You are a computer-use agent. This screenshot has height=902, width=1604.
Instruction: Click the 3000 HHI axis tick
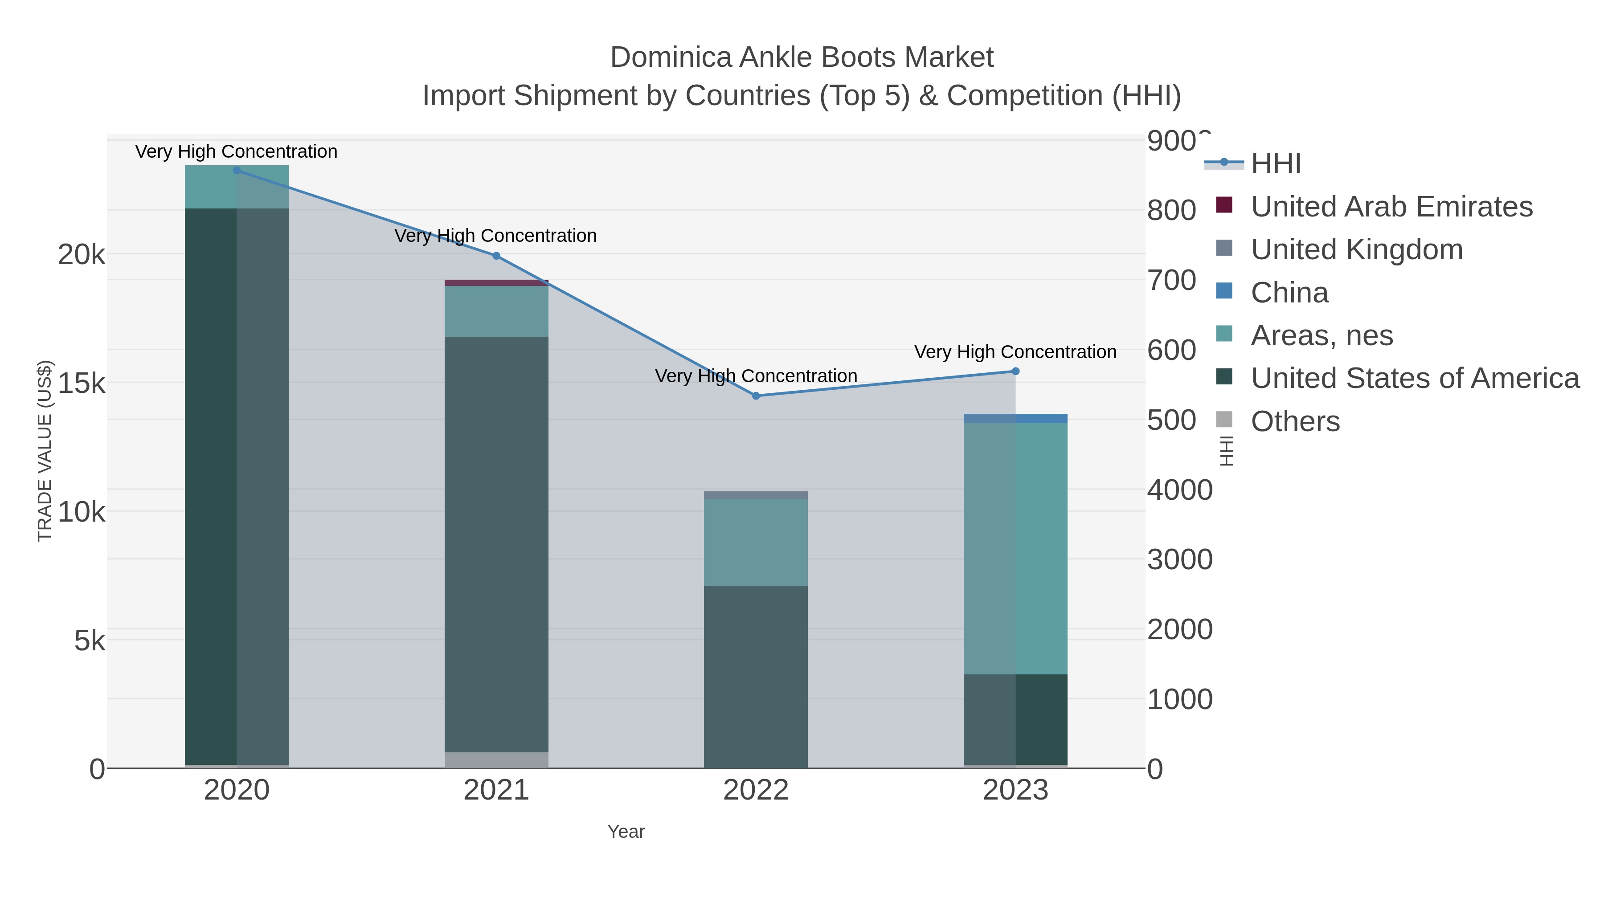point(1180,559)
